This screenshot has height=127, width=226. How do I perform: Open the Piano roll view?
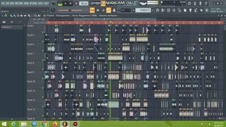[x=163, y=10]
